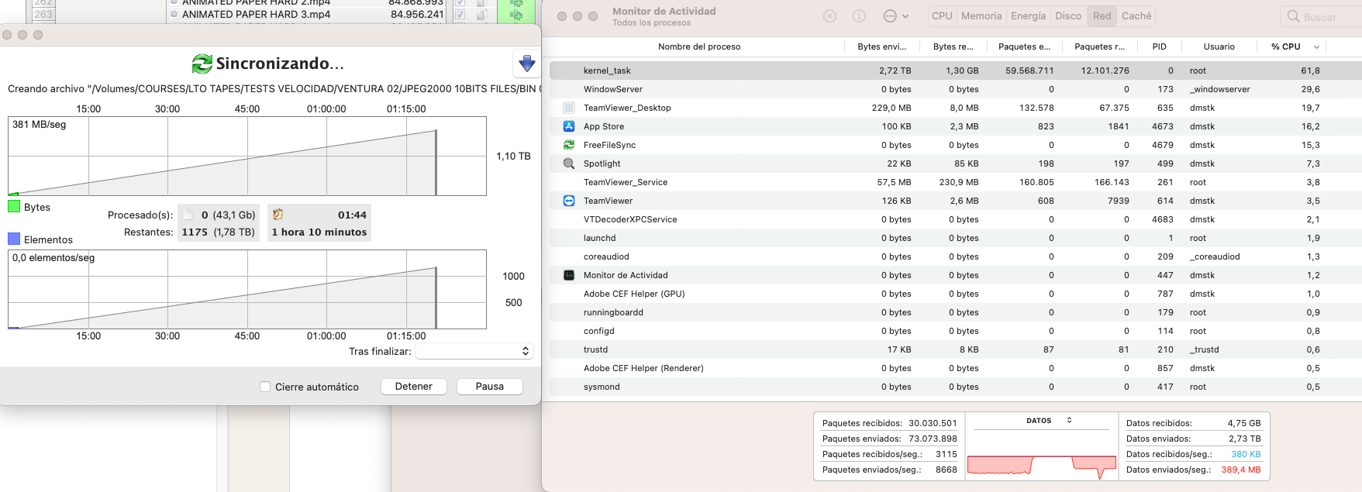Click the 1 hora 10 minutos remaining time
1362x492 pixels.
319,232
